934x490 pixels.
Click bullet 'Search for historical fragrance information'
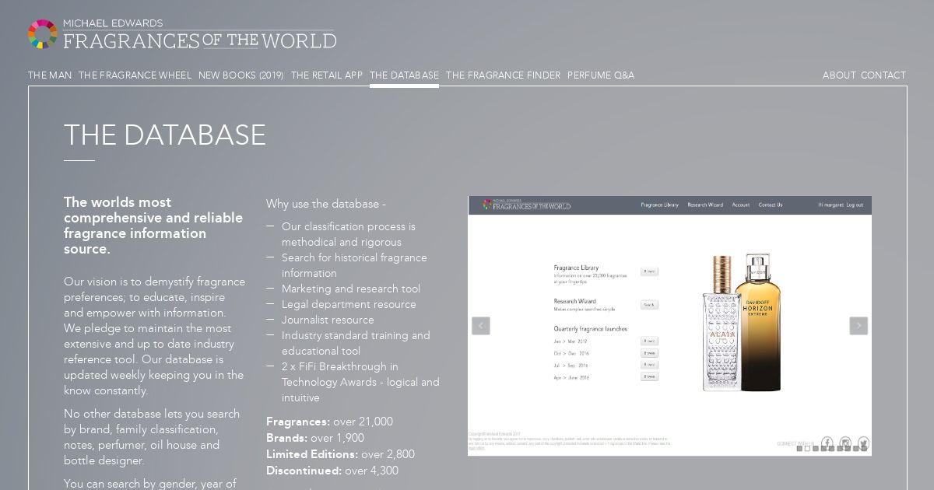(x=354, y=265)
